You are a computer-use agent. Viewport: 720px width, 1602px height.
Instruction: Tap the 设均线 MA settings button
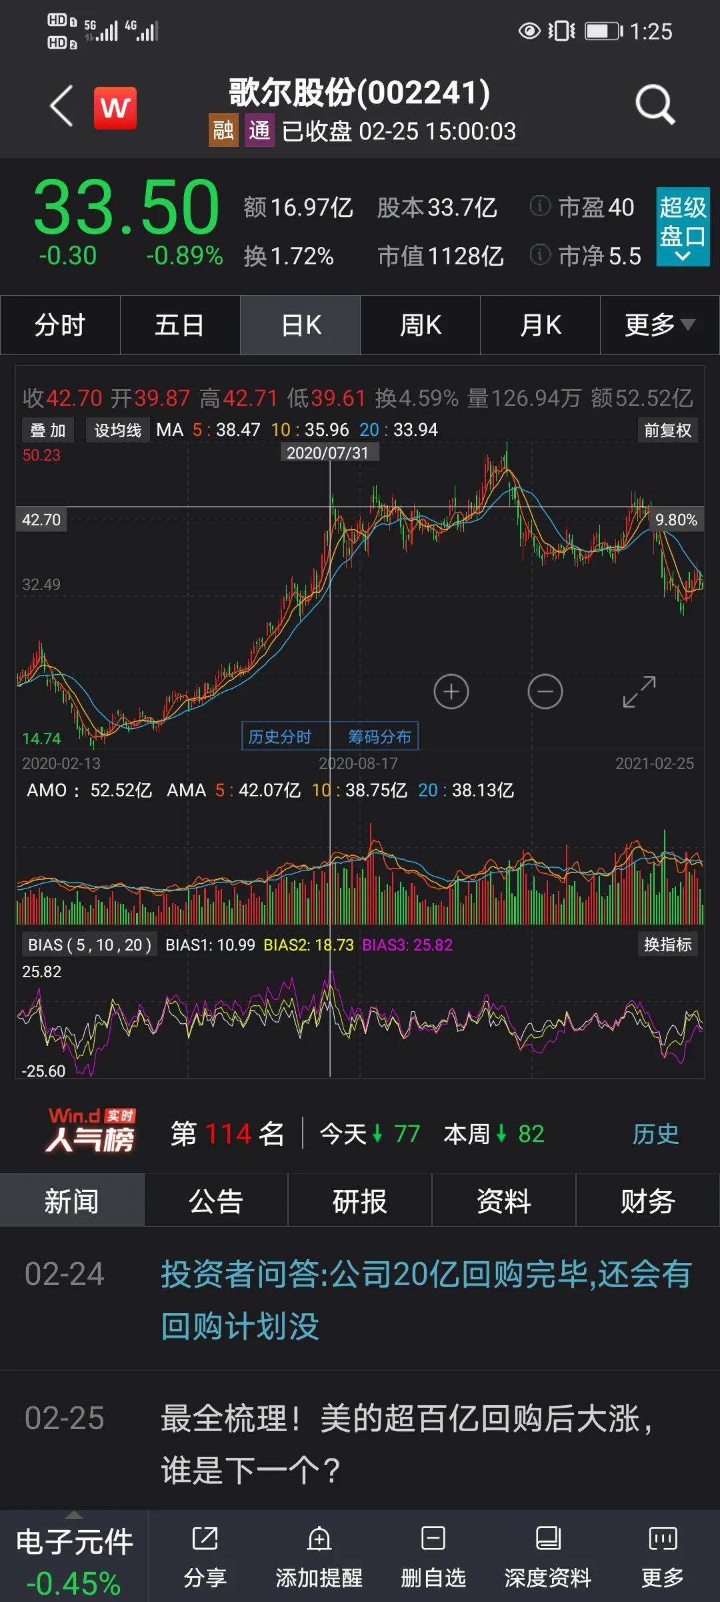(117, 430)
